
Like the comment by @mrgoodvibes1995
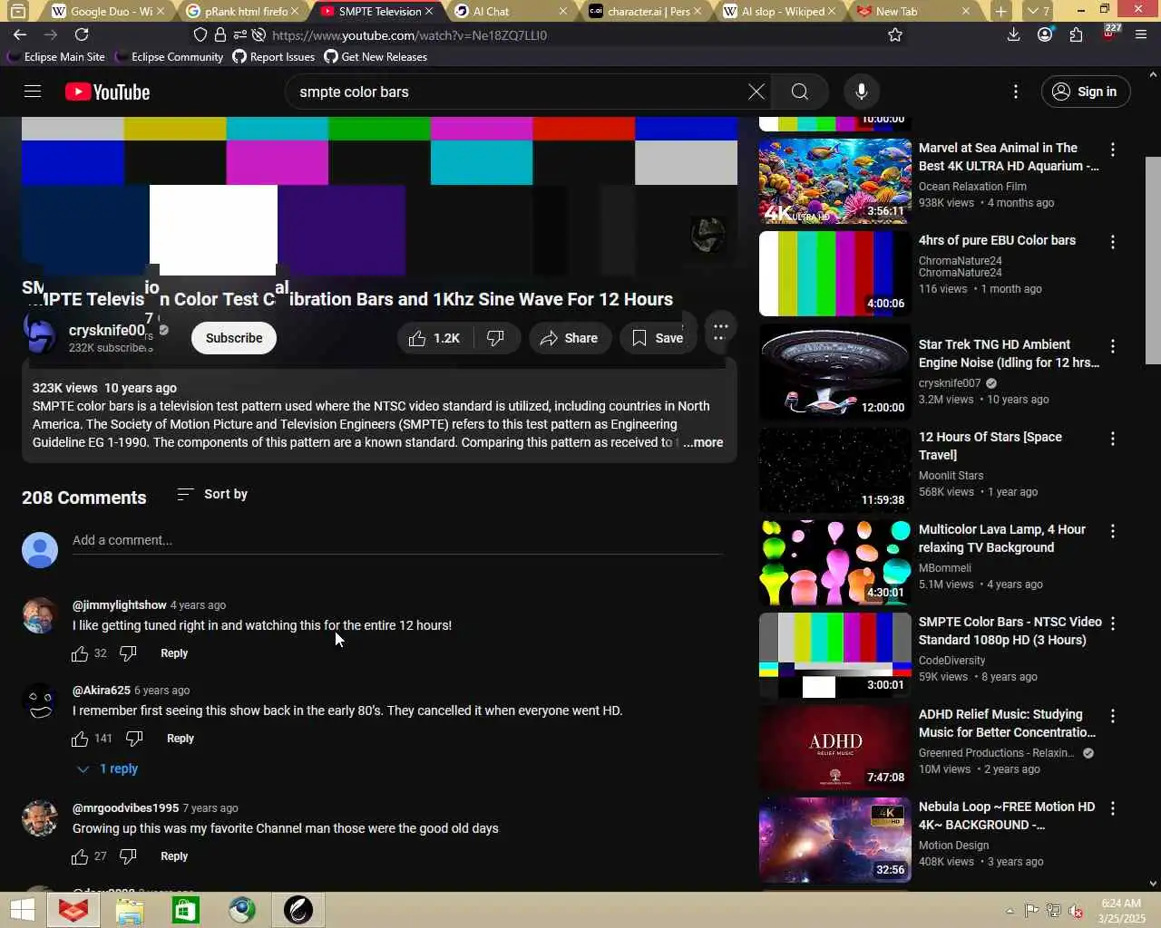[80, 856]
